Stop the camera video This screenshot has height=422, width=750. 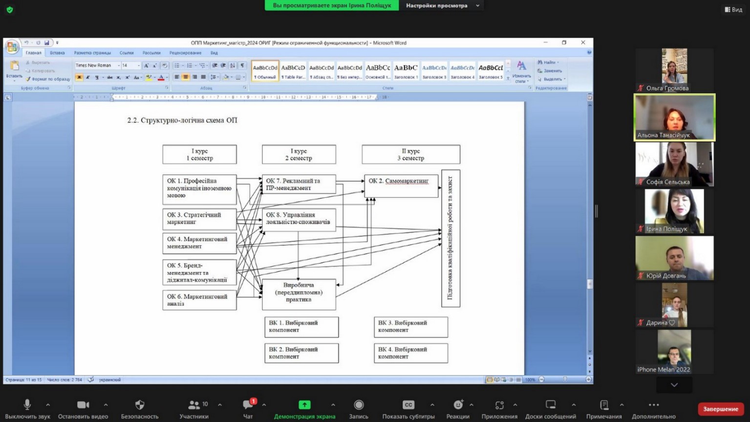tap(83, 405)
